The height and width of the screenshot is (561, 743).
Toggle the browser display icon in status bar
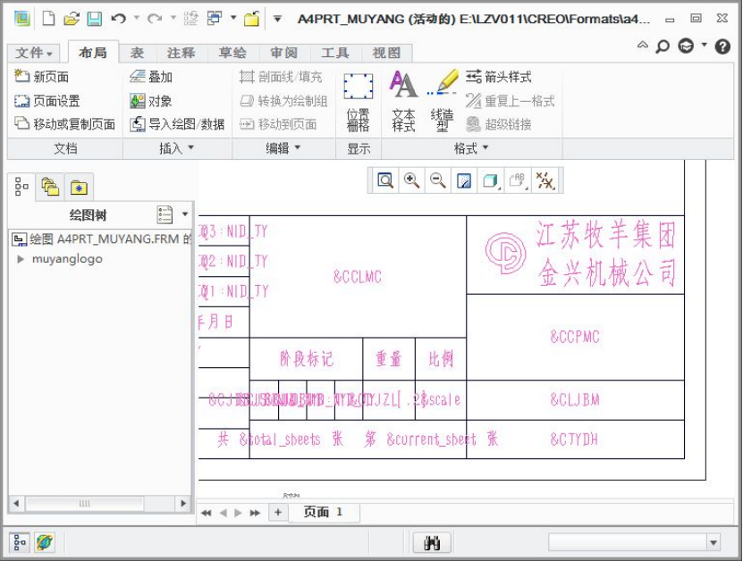click(44, 542)
